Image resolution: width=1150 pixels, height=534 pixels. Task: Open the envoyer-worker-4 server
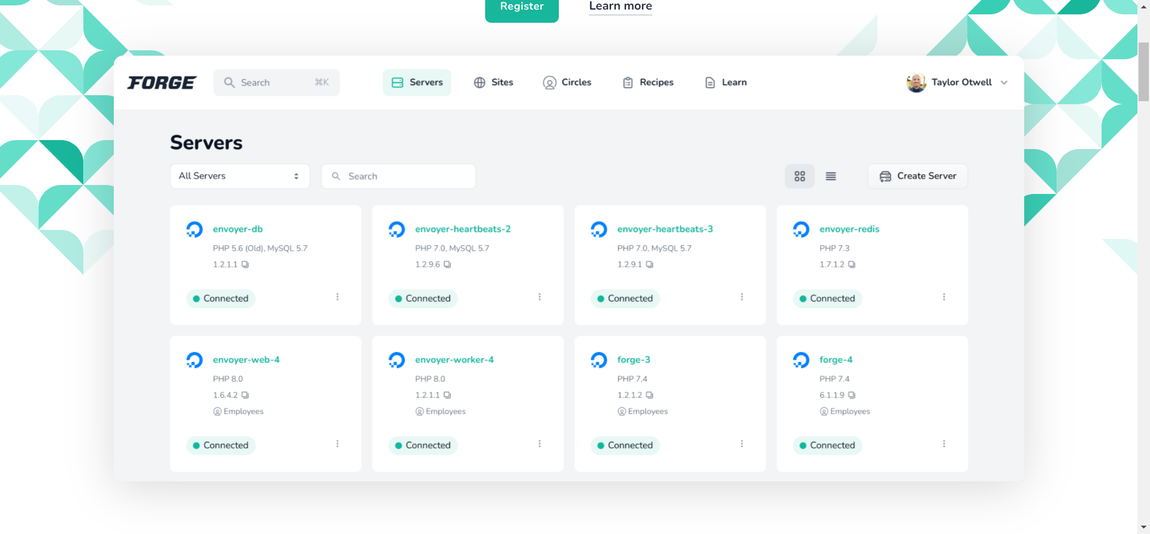(454, 360)
